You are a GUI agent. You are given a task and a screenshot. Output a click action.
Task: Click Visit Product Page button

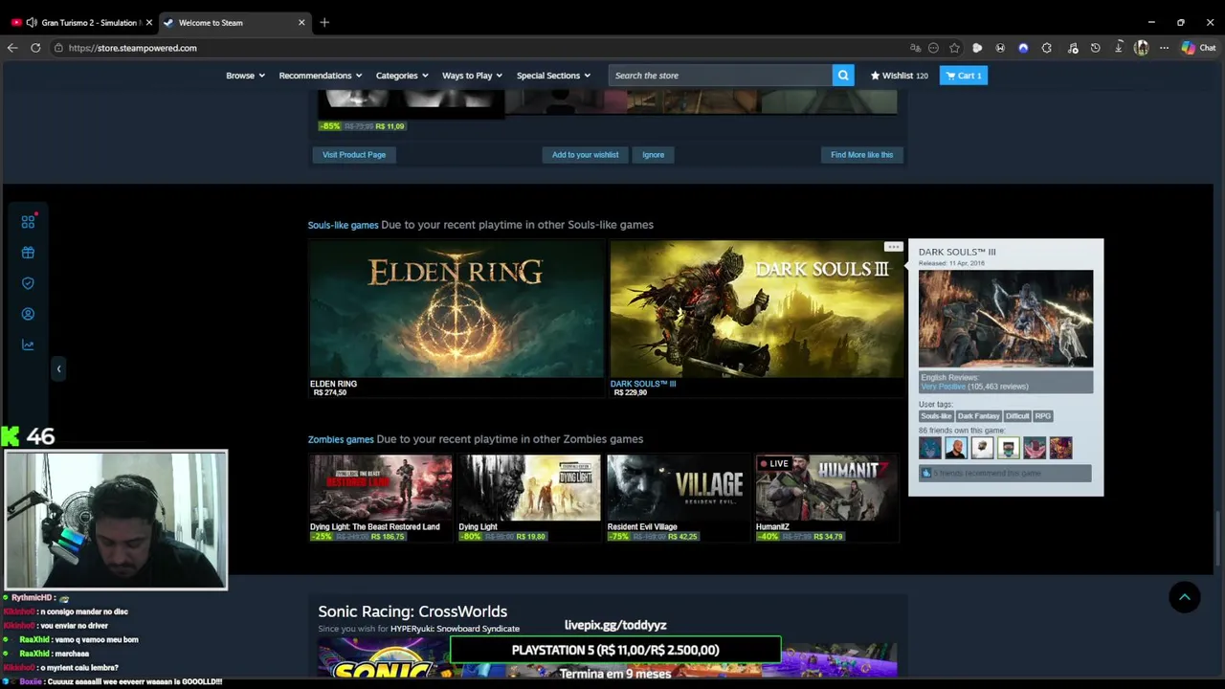pos(354,155)
